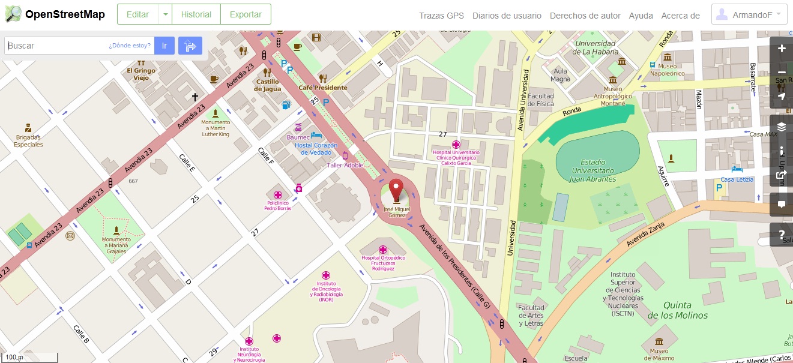Click the red location marker on José Miguel Gómez

[396, 191]
